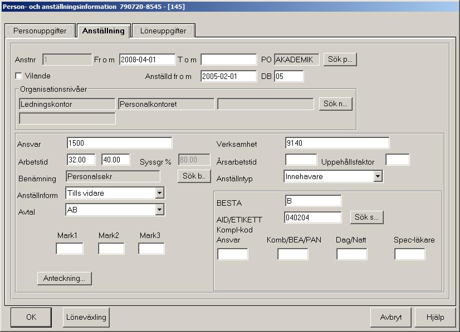Click the BESTA field containing B
The image size is (460, 332).
tap(313, 201)
